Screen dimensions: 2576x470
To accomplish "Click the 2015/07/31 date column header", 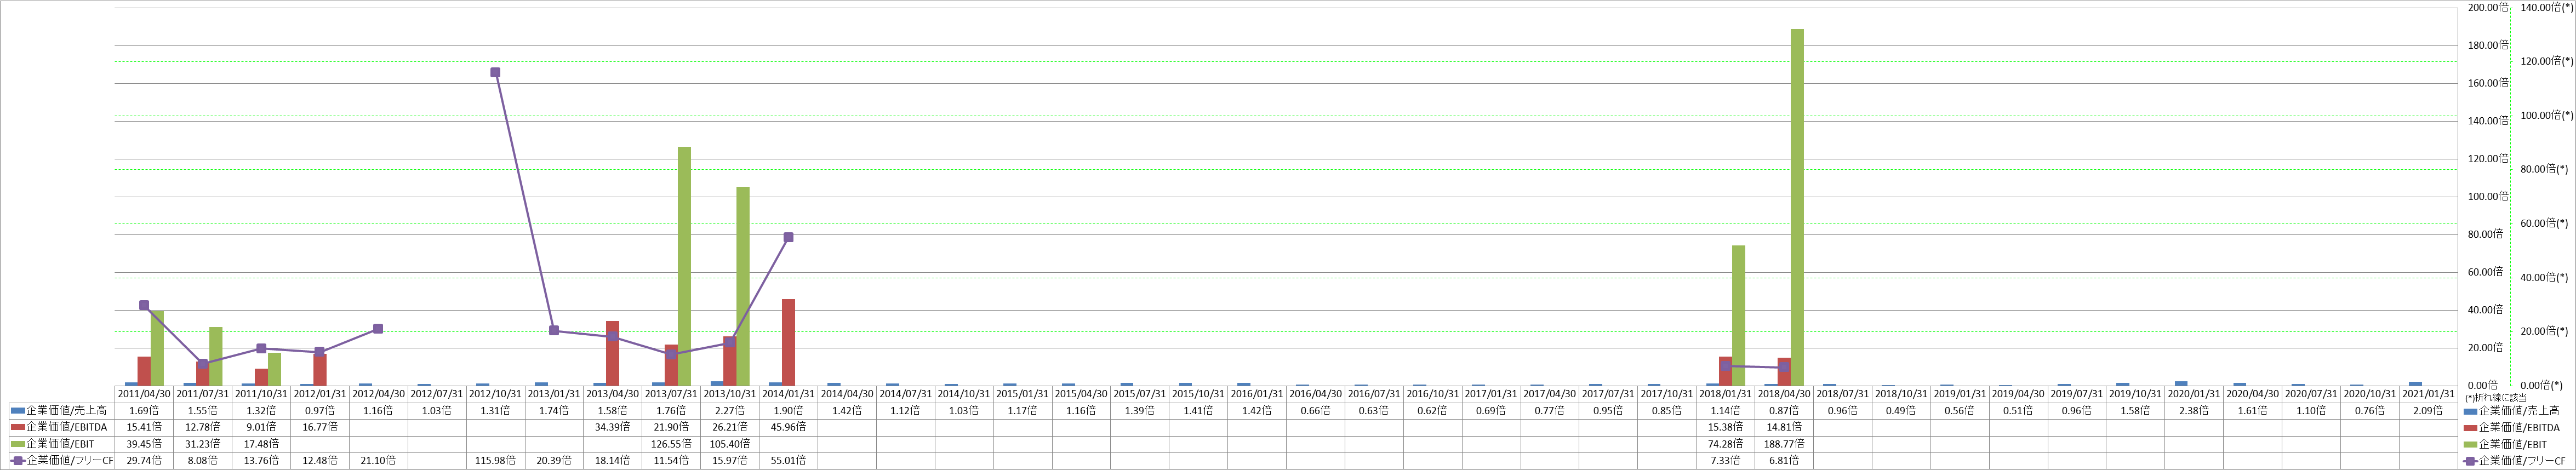I will [1139, 394].
